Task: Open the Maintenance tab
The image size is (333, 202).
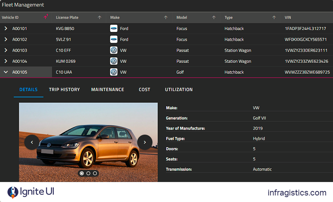Action: [x=107, y=90]
